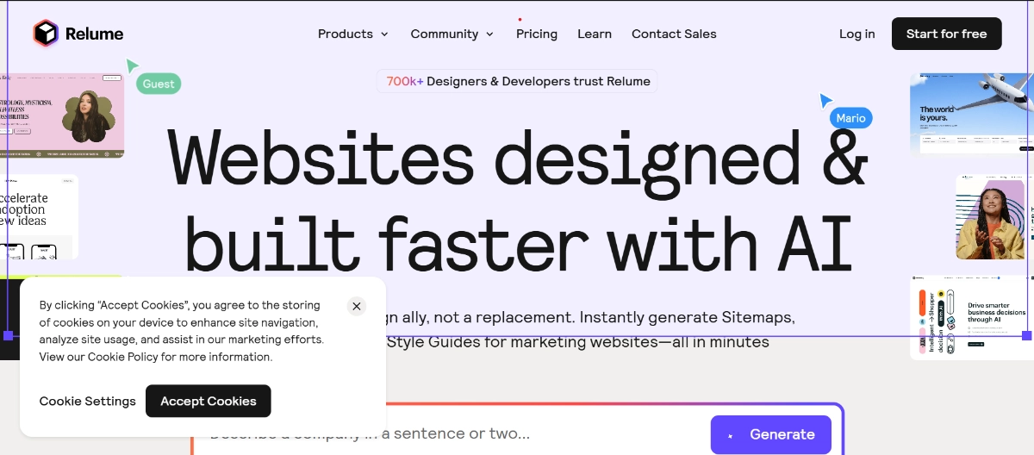Click the Relume wordmark text
The width and height of the screenshot is (1034, 455).
tap(95, 34)
